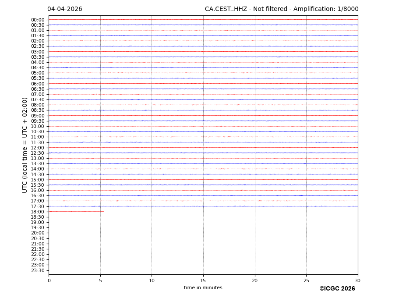Image resolution: width=406 pixels, height=305 pixels.
Task: Select the 00:00 time row label
Action: [x=37, y=20]
